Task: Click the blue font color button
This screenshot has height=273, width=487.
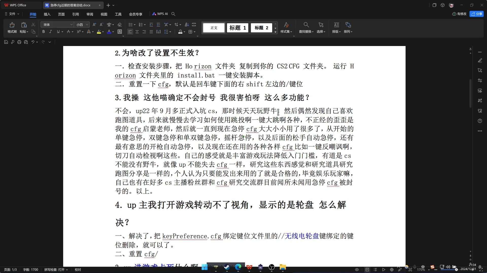Action: tap(109, 32)
